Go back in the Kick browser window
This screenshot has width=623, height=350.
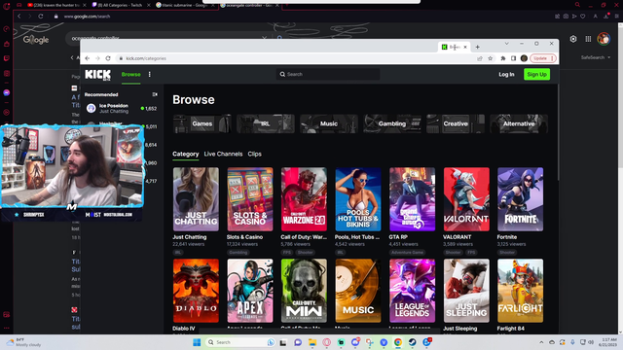88,58
